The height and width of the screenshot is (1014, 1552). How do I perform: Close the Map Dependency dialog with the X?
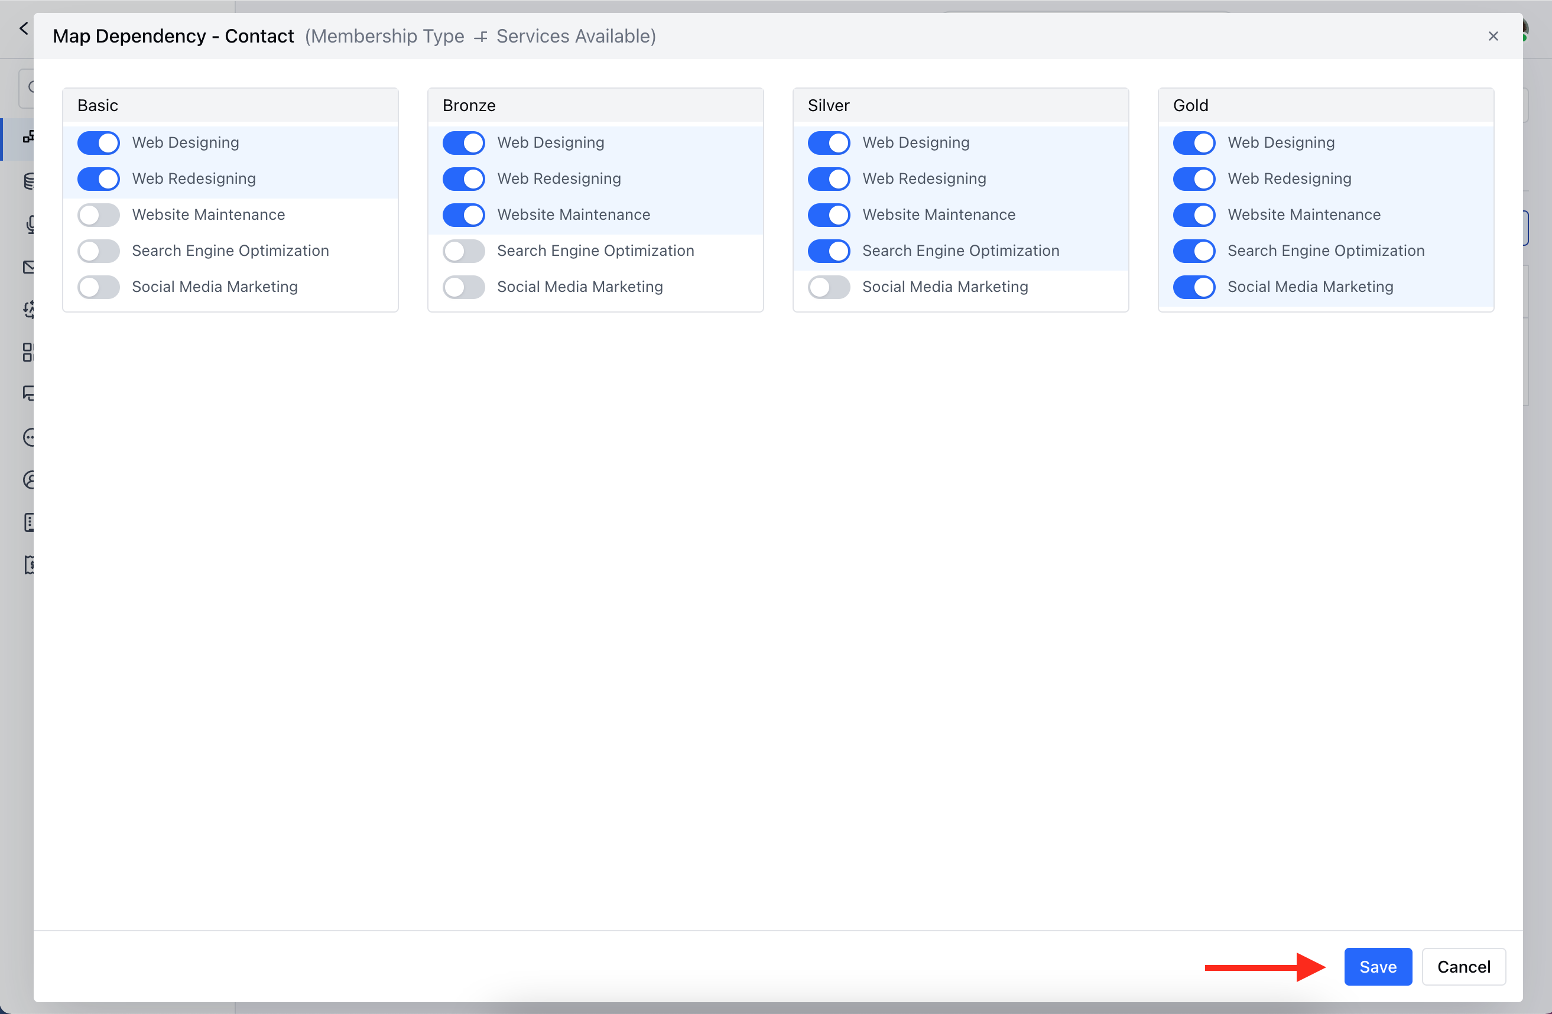[1493, 37]
